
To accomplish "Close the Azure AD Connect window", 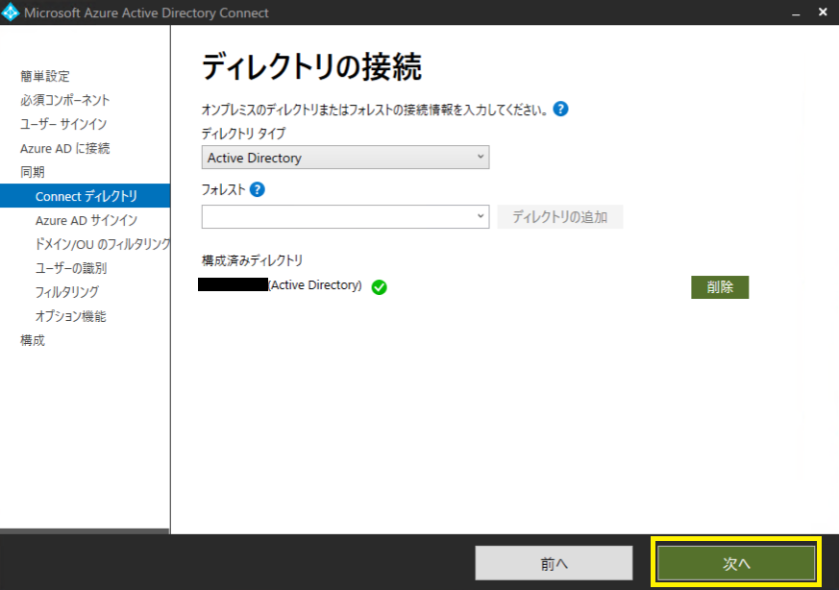I will click(823, 12).
